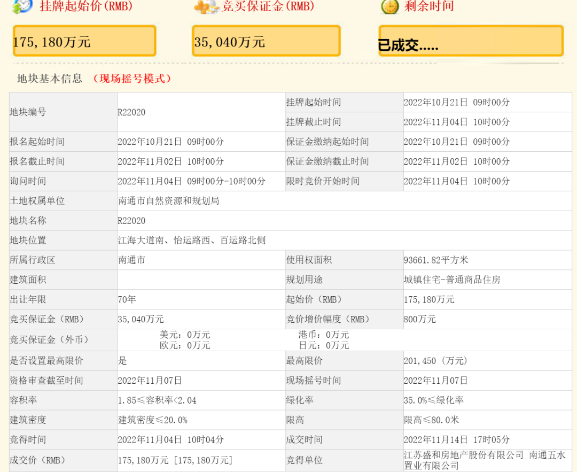Click the 地块基本信息 section title
The image size is (577, 472).
tap(50, 79)
